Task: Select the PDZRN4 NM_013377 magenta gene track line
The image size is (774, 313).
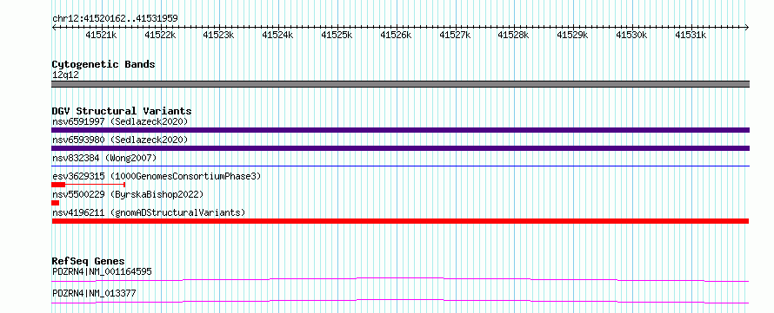Action: 400,301
